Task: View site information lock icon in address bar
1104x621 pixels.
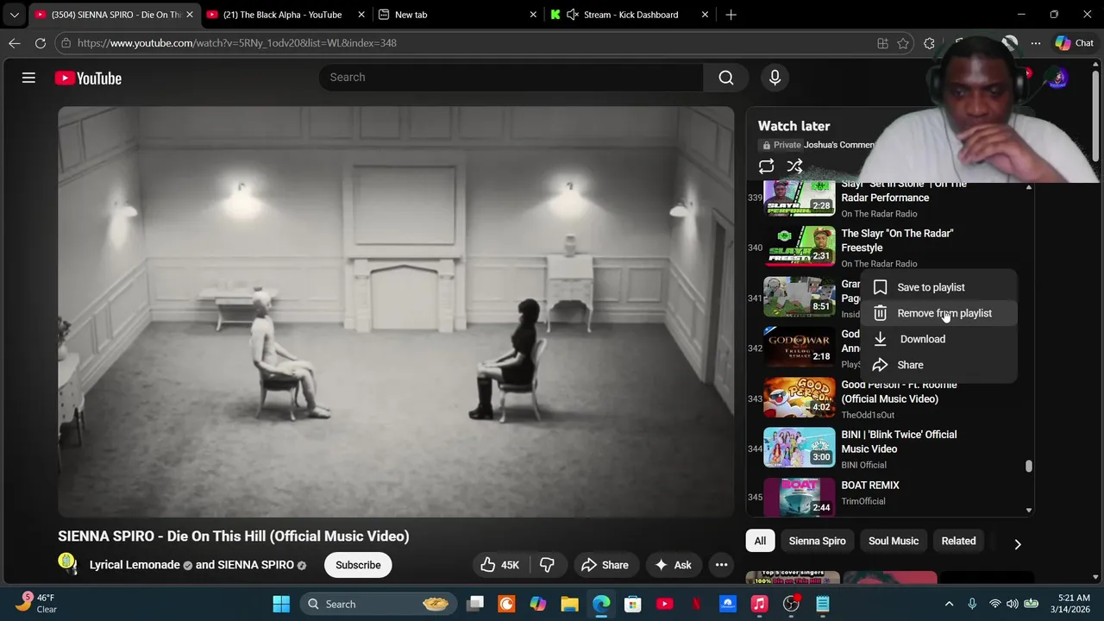Action: coord(66,42)
